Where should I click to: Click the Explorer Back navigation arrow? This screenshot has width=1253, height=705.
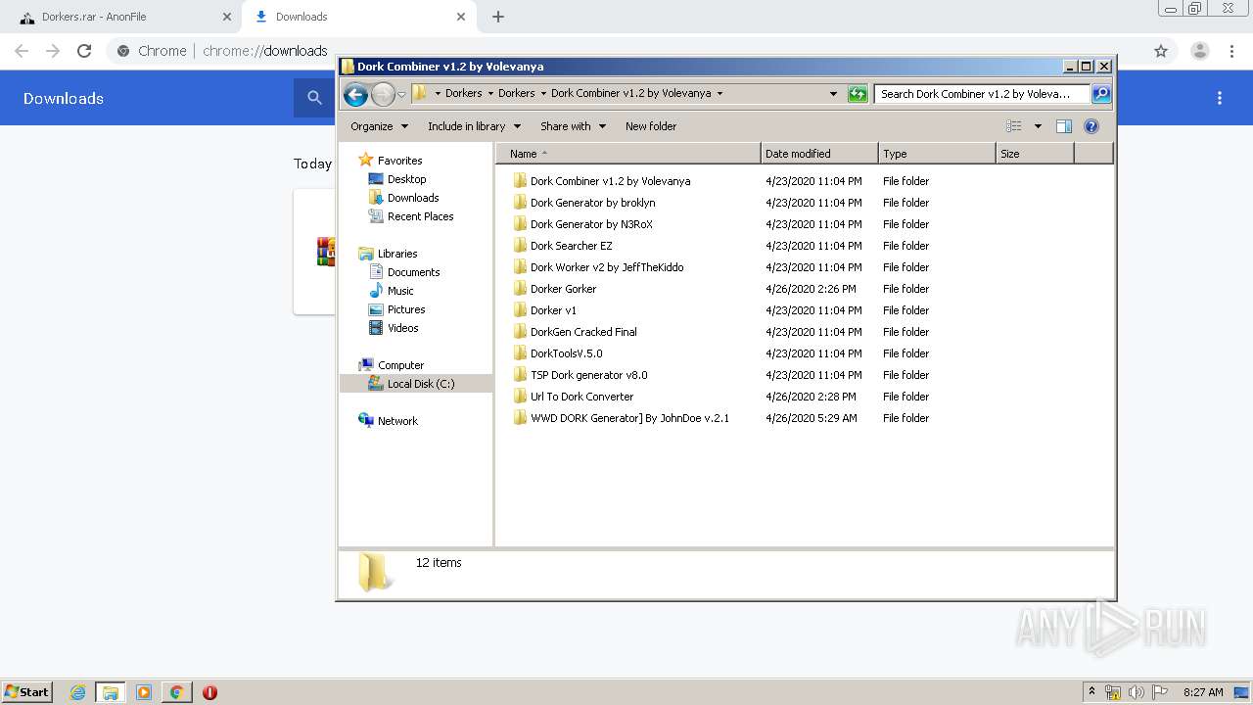355,94
